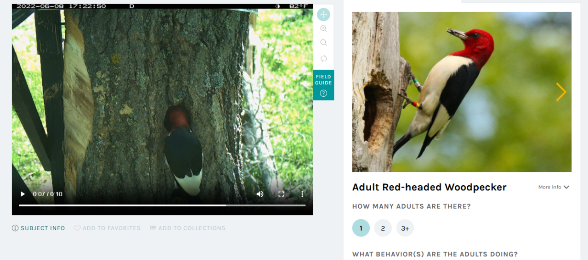Select 1 for number of adults
Screen dimensions: 588x260
361,228
